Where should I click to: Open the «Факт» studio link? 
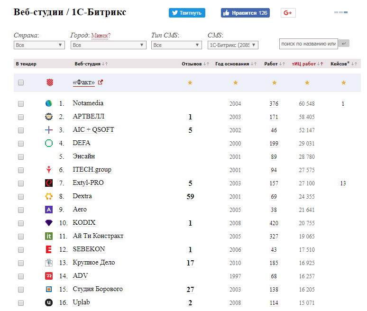[84, 82]
